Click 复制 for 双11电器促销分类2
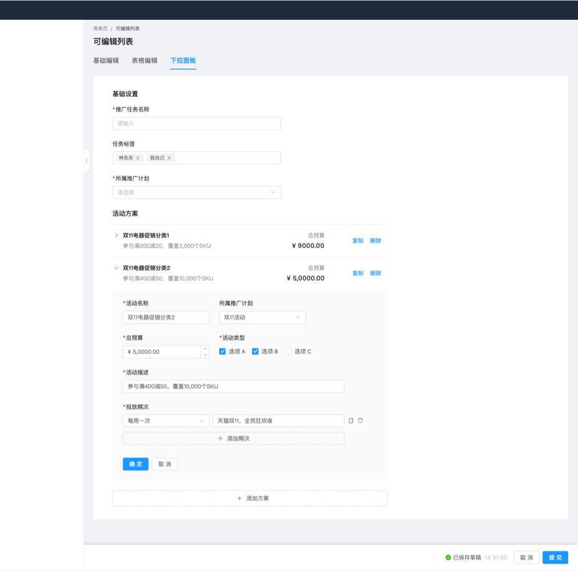 click(x=358, y=274)
